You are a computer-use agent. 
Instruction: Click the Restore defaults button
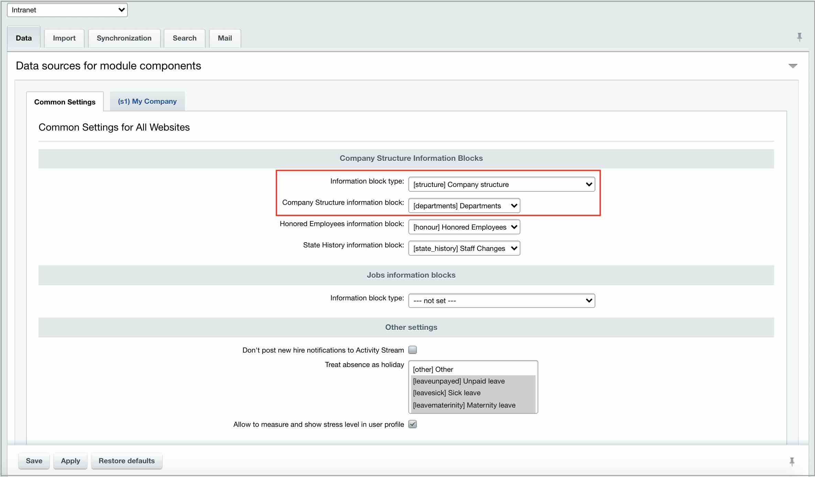coord(126,461)
